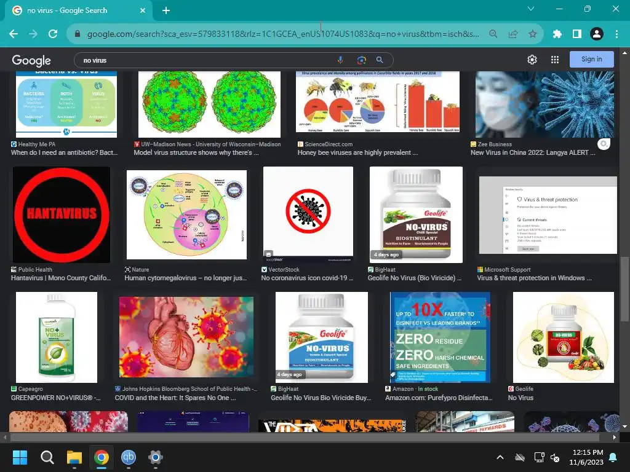Click the Sign in button
This screenshot has width=630, height=472.
(x=591, y=60)
